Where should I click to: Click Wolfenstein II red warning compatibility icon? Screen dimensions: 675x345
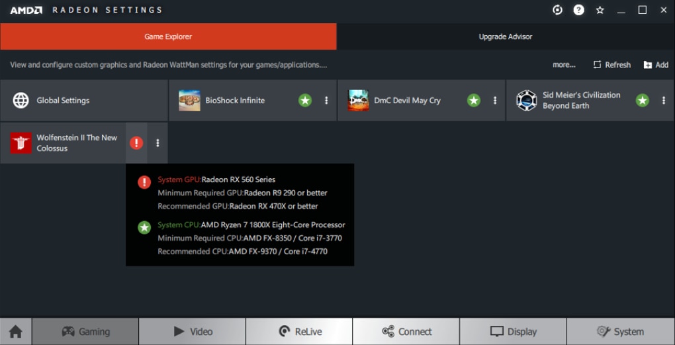136,143
